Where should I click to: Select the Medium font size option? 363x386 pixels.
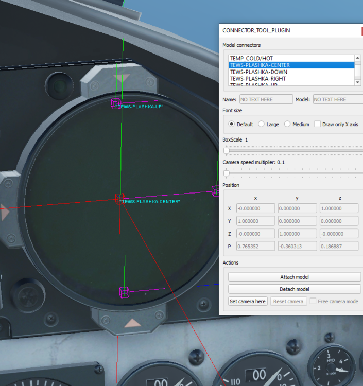tap(287, 124)
